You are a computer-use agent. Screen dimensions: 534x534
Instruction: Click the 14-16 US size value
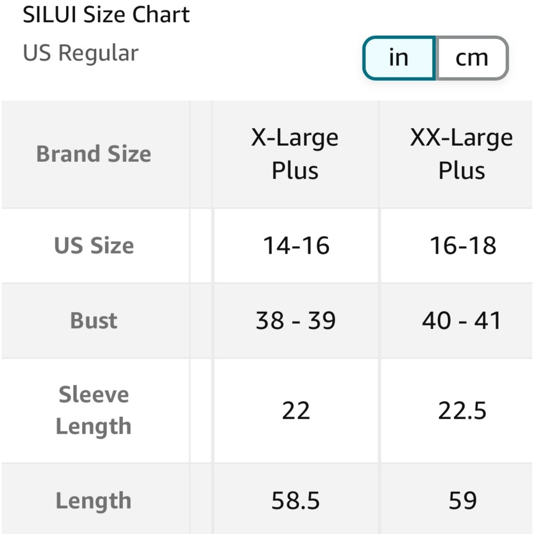[x=295, y=246]
